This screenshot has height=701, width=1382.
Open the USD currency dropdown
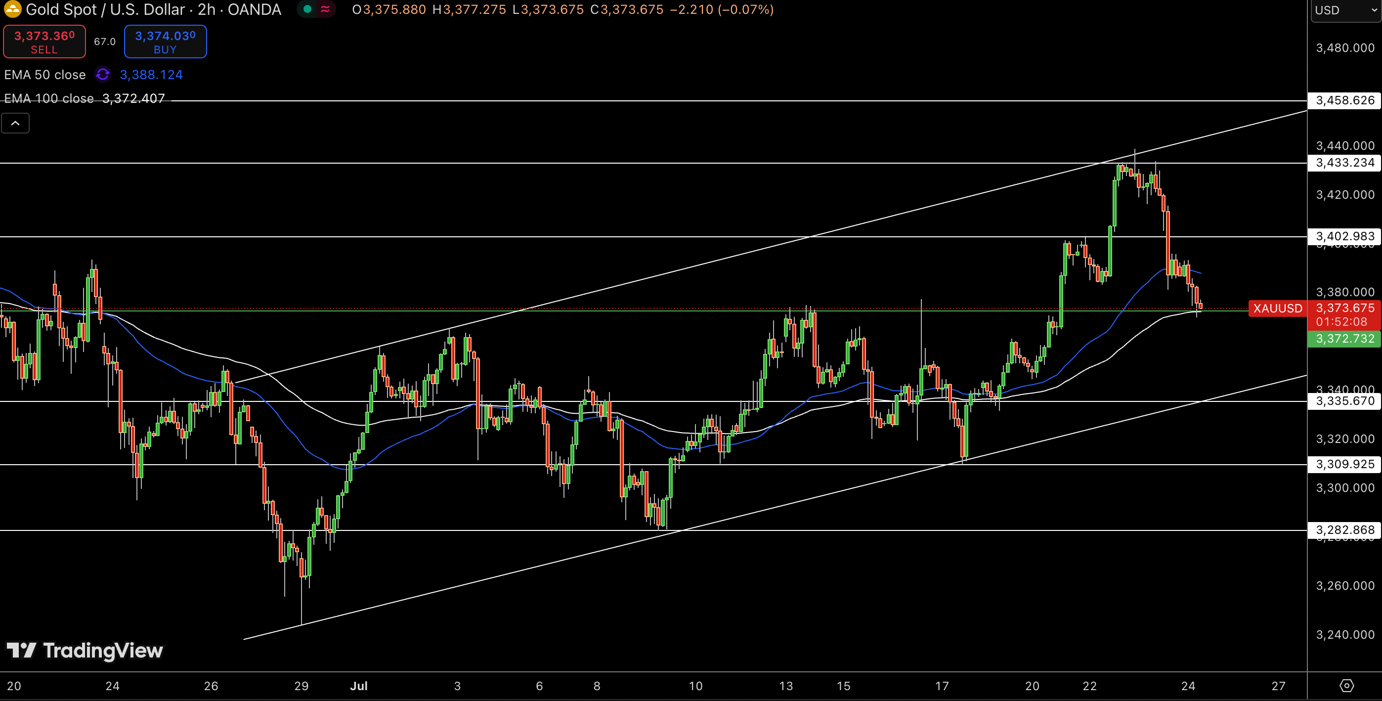1345,11
